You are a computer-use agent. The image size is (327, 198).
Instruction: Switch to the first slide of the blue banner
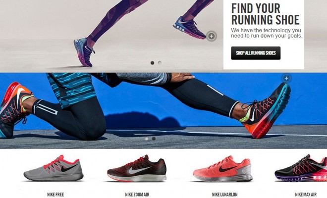coord(147,139)
